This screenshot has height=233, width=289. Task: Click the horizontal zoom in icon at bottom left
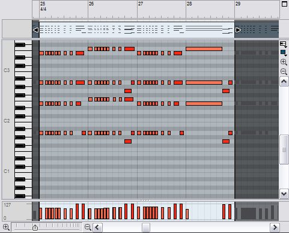tap(6, 228)
